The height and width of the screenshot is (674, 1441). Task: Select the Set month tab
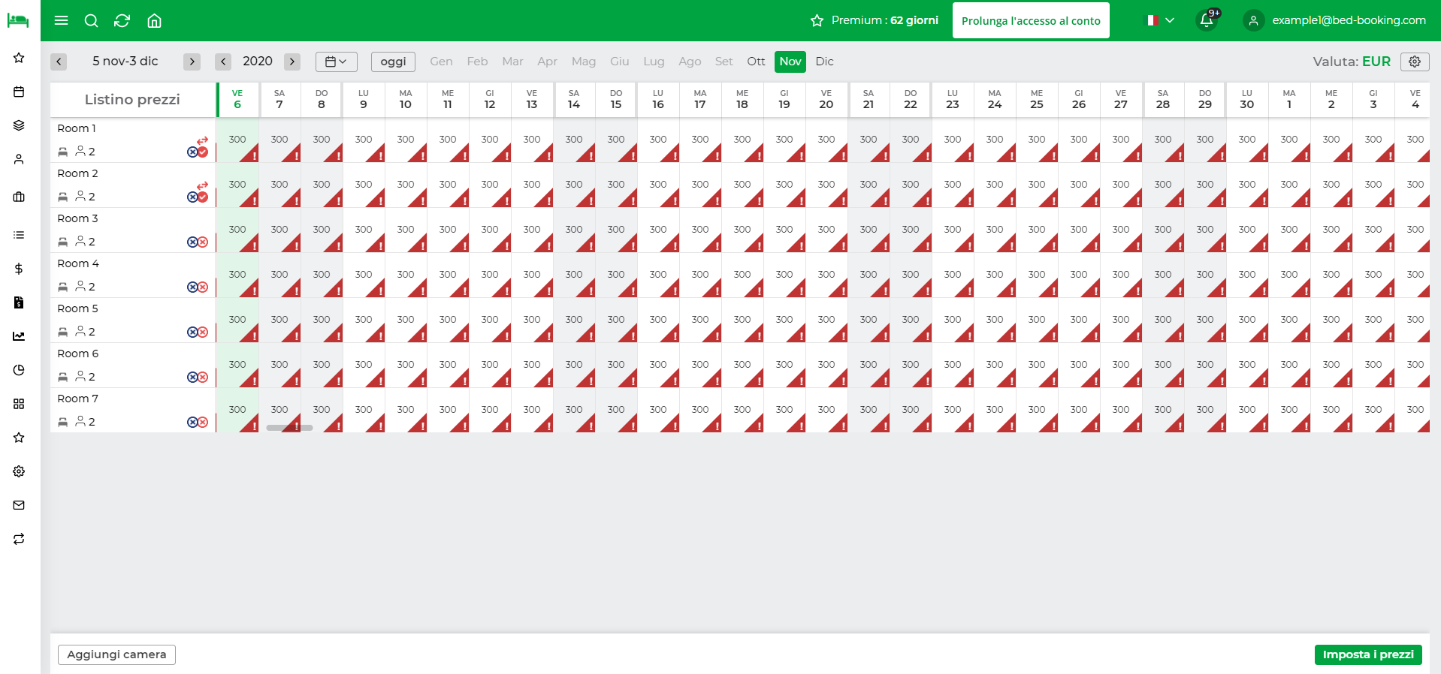coord(724,62)
